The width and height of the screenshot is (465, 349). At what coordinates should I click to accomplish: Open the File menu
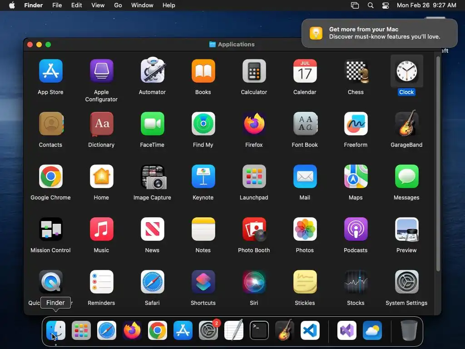(x=57, y=5)
